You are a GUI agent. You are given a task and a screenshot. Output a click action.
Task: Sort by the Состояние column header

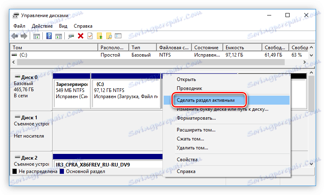pyautogui.click(x=207, y=48)
